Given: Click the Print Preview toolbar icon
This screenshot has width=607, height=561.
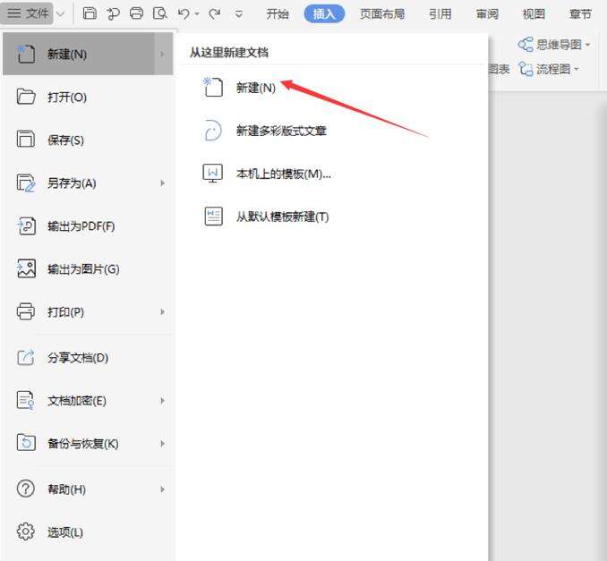Looking at the screenshot, I should 160,13.
